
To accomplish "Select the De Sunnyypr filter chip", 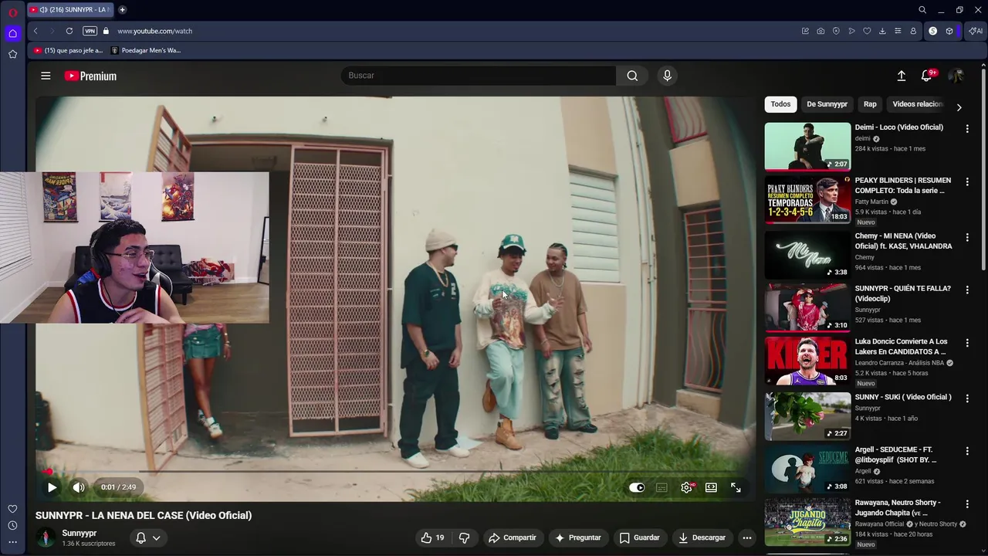I will [827, 104].
